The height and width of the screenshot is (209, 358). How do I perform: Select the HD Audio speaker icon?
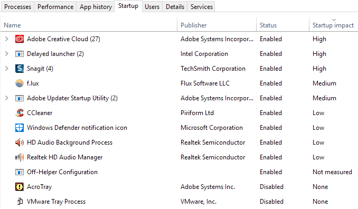[20, 142]
